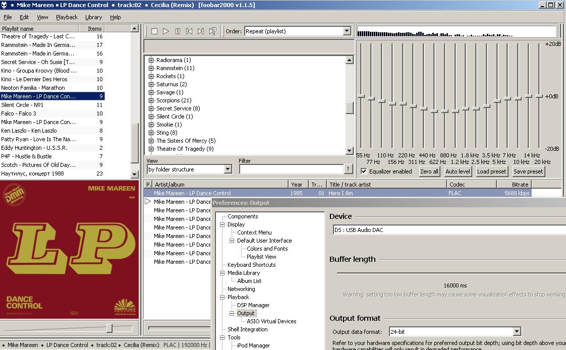This screenshot has height=350, width=566.
Task: Open the Help menu
Action: [x=115, y=17]
